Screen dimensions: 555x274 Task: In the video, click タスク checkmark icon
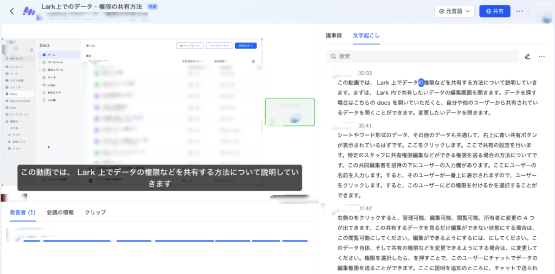pos(9,135)
